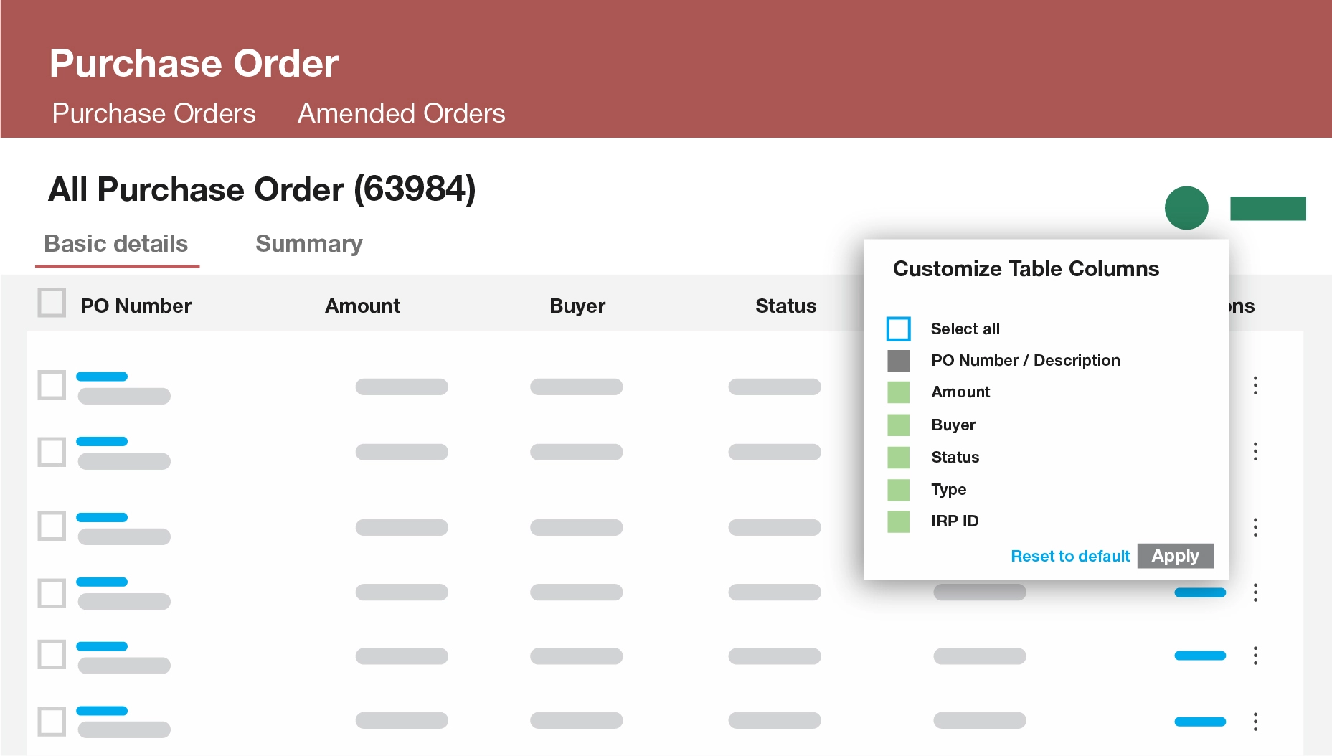The height and width of the screenshot is (756, 1332).
Task: Toggle the Amount column checkbox
Action: [x=898, y=392]
